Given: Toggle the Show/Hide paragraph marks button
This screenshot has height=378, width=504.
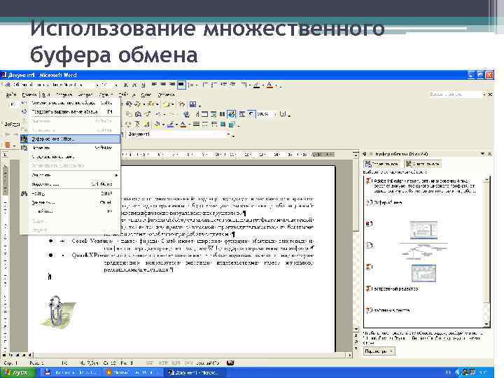Looking at the screenshot, I should click(251, 114).
